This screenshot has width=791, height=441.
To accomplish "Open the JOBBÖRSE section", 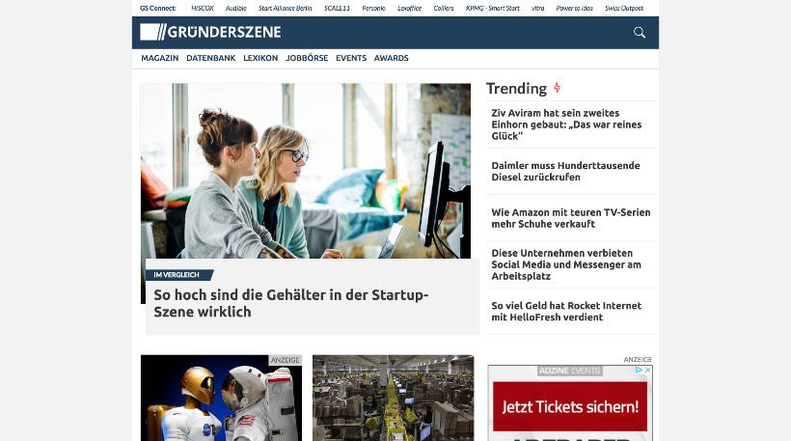I will pyautogui.click(x=307, y=58).
